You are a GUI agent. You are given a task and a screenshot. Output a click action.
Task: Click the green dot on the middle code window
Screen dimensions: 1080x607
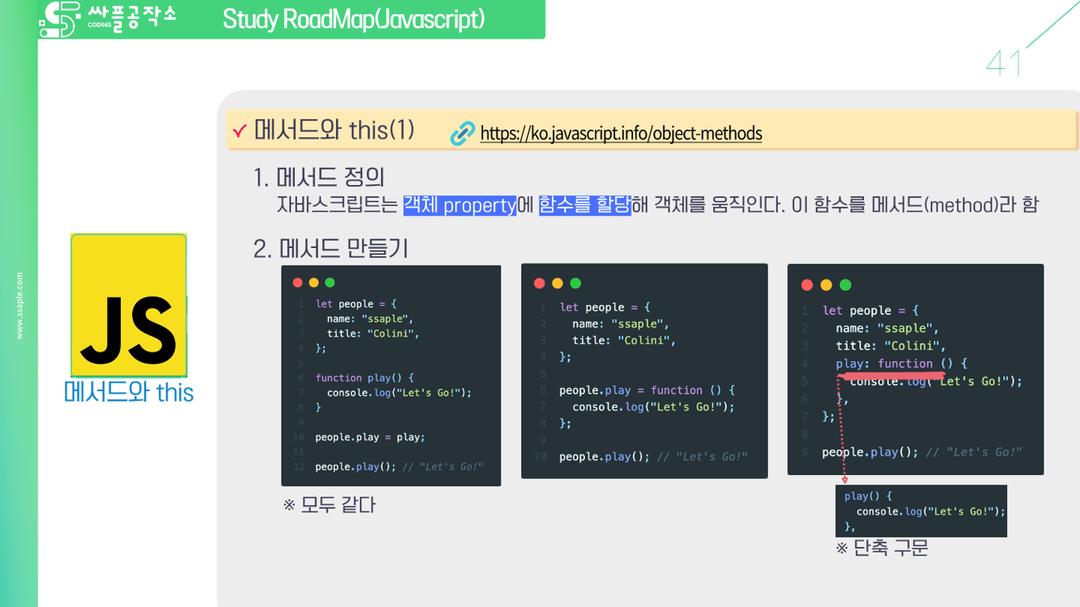coord(575,282)
